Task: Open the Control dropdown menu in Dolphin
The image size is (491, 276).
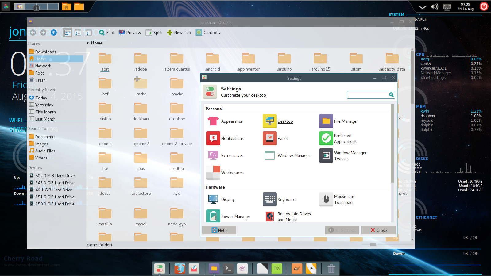Action: coord(208,33)
